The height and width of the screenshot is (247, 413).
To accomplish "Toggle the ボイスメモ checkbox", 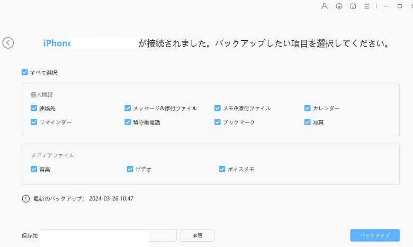I will coord(222,169).
